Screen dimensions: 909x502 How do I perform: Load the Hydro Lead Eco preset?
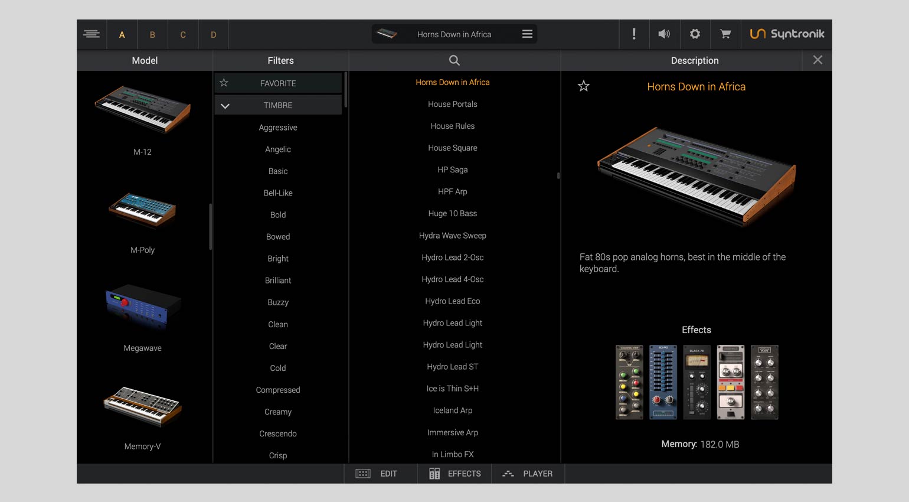453,301
